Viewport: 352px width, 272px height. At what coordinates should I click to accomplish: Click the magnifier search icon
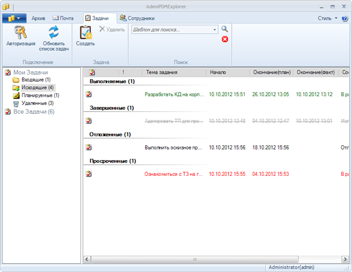click(x=225, y=29)
